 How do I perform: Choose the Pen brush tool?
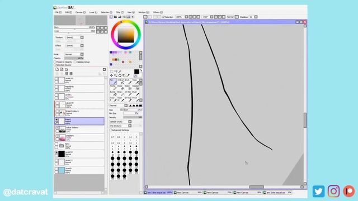(113, 82)
